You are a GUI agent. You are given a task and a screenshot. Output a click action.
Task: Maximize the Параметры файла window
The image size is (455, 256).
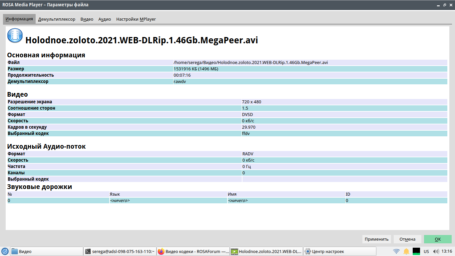click(x=445, y=5)
